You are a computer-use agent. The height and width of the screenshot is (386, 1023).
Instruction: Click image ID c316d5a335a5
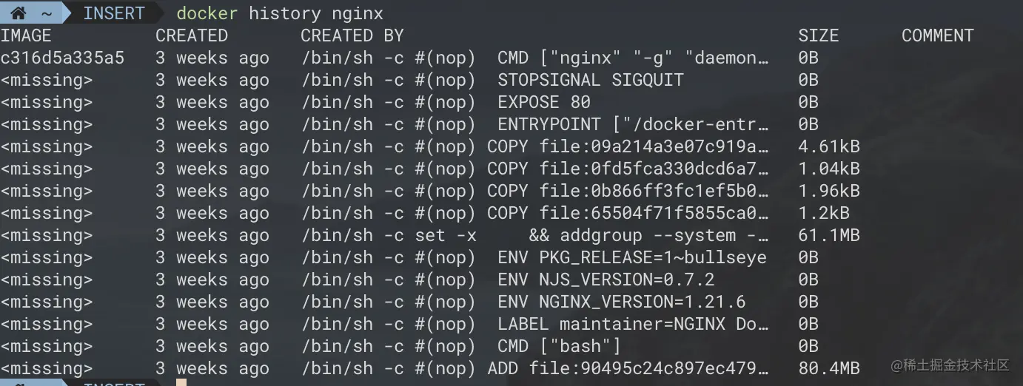click(62, 58)
